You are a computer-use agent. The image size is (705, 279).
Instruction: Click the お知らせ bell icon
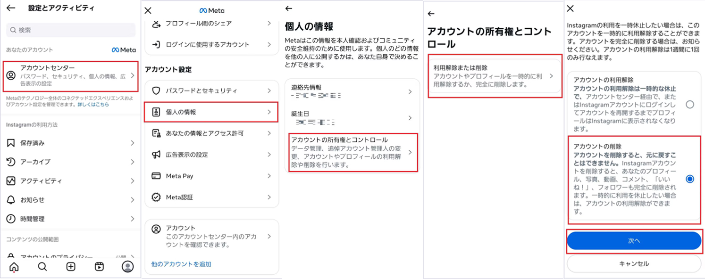[x=11, y=200]
